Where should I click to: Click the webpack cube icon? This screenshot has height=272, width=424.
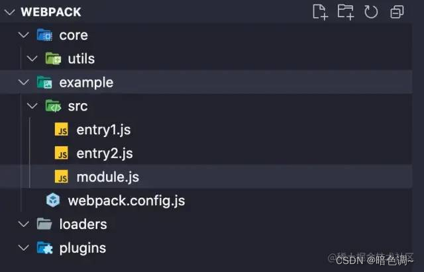pos(53,201)
